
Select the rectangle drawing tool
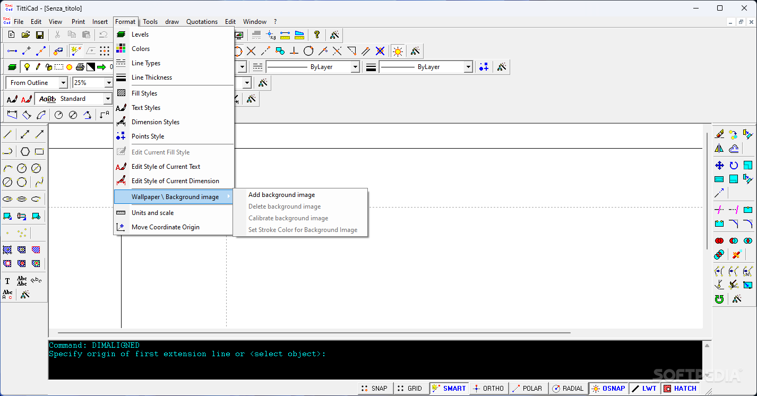[39, 151]
